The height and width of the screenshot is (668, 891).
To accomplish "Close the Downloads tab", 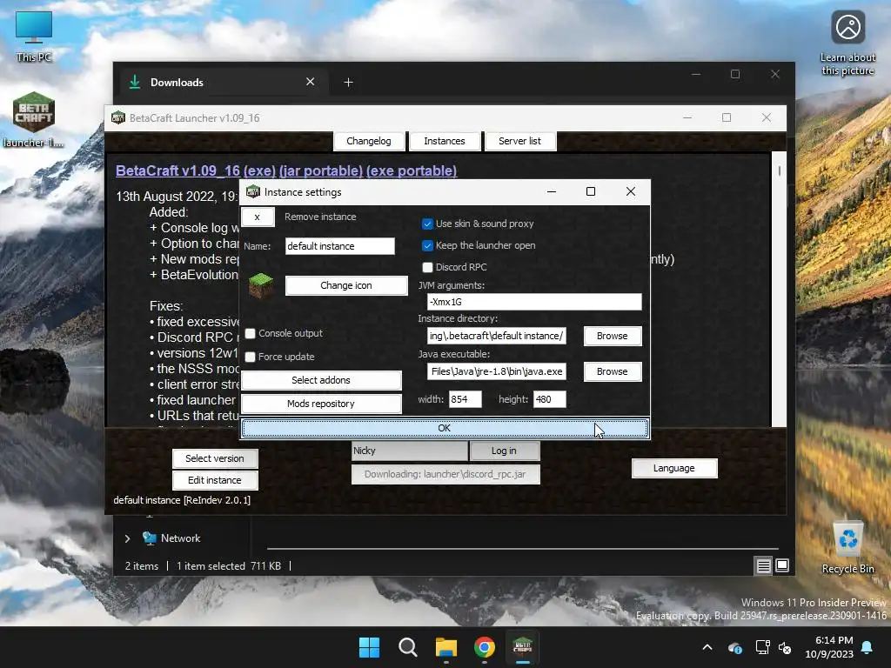I will pyautogui.click(x=311, y=82).
